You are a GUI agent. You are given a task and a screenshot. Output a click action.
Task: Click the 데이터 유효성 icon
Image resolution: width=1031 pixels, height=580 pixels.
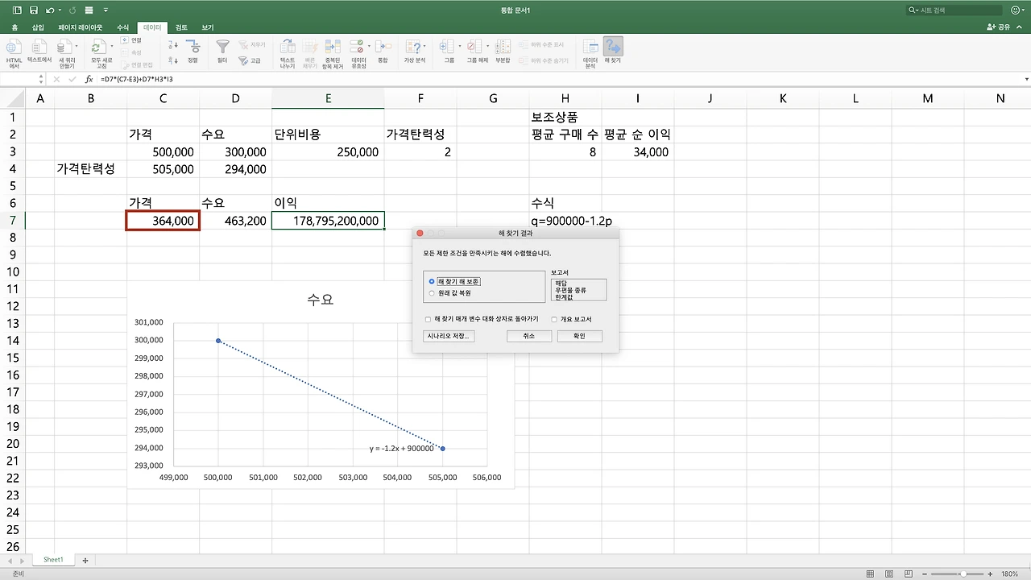(357, 47)
